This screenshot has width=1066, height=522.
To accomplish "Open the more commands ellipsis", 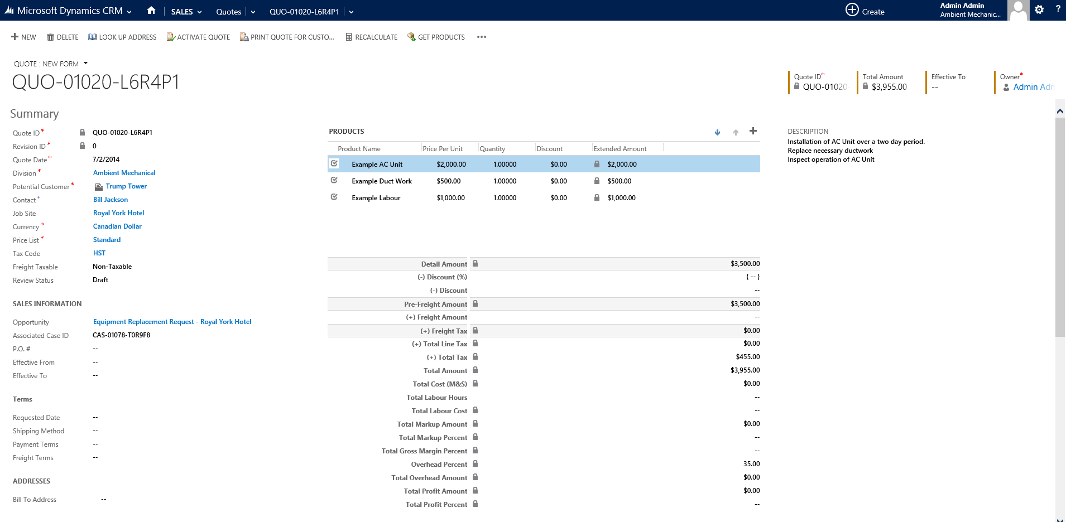I will click(x=481, y=37).
